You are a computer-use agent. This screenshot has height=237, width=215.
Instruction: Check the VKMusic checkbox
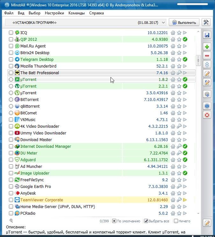coord(11,119)
